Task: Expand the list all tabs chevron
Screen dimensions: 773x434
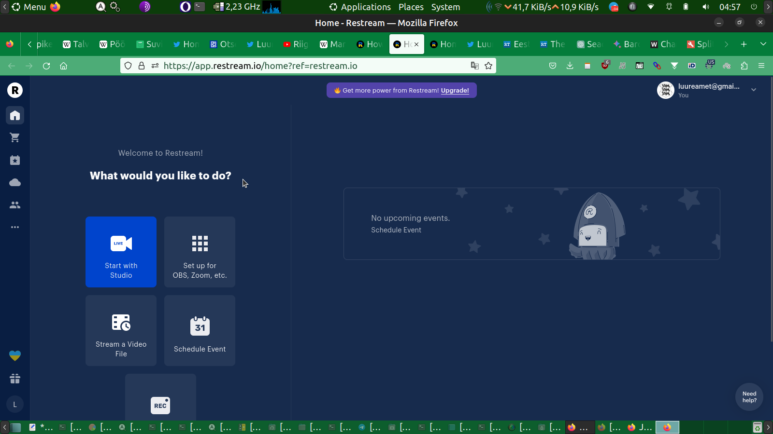Action: coord(763,44)
